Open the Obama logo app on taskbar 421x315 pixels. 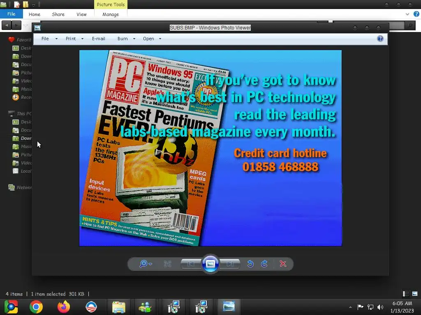91,307
